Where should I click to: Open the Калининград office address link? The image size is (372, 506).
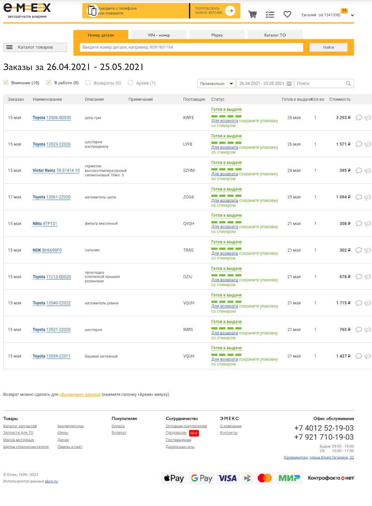[x=319, y=458]
